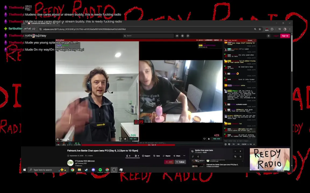Click the SFX button in chat input bar
The height and width of the screenshot is (193, 310).
239,144
